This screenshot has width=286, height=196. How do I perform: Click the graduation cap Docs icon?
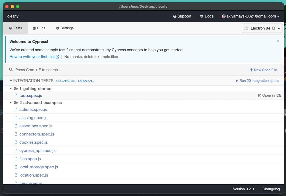point(201,16)
